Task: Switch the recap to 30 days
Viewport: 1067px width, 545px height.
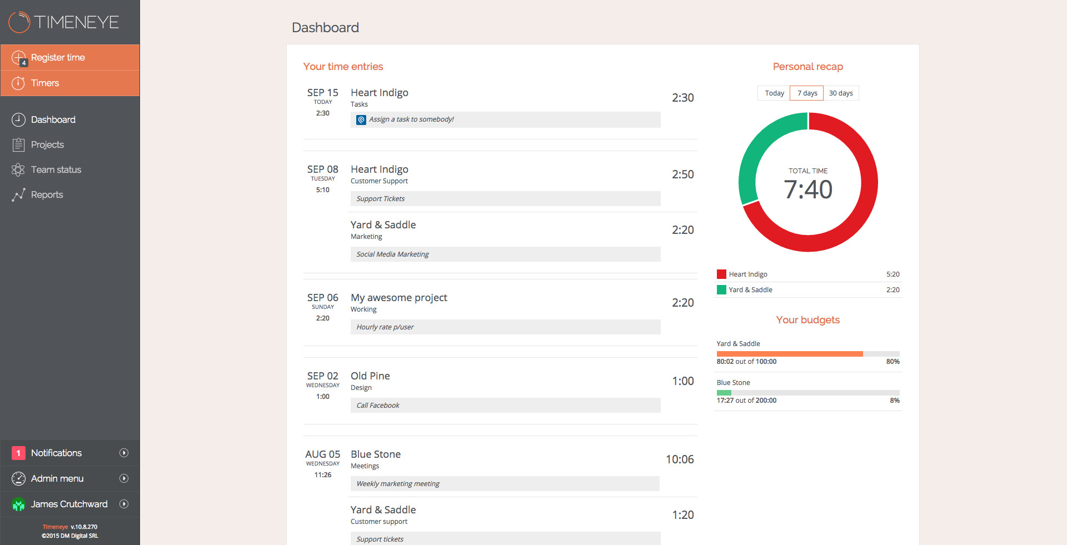Action: click(x=840, y=93)
